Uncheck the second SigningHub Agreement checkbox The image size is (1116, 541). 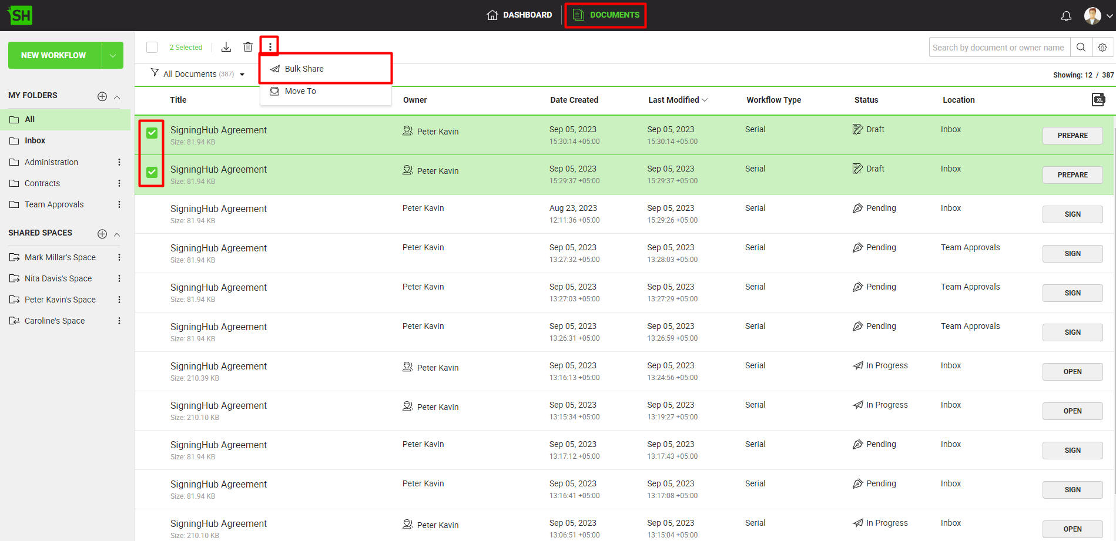(152, 172)
